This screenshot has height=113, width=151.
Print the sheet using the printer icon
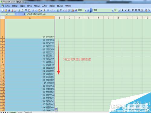[x=19, y=10]
